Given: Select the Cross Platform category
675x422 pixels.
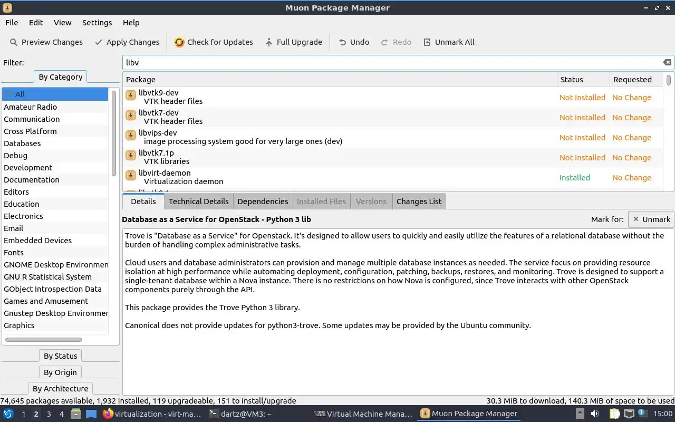Looking at the screenshot, I should click(55, 131).
